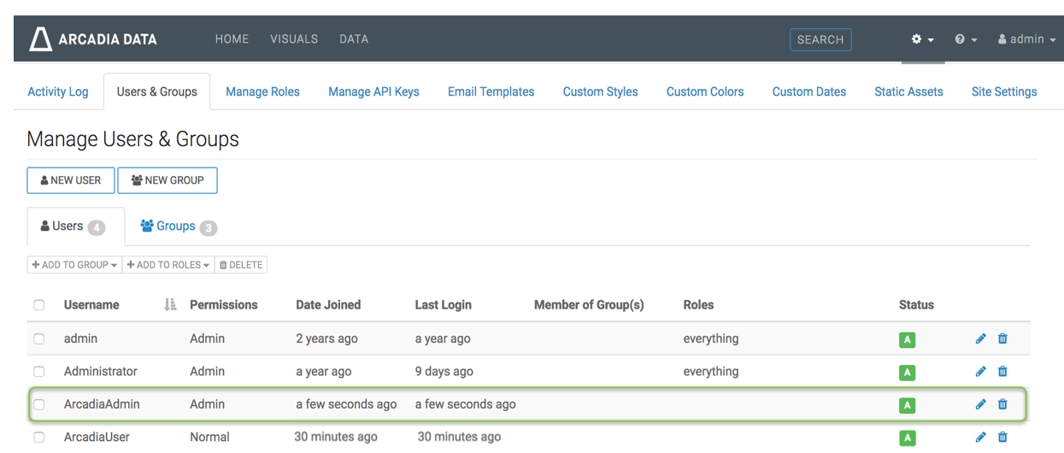This screenshot has width=1064, height=453.
Task: Click the trash icon for Administrator user
Action: point(1002,372)
